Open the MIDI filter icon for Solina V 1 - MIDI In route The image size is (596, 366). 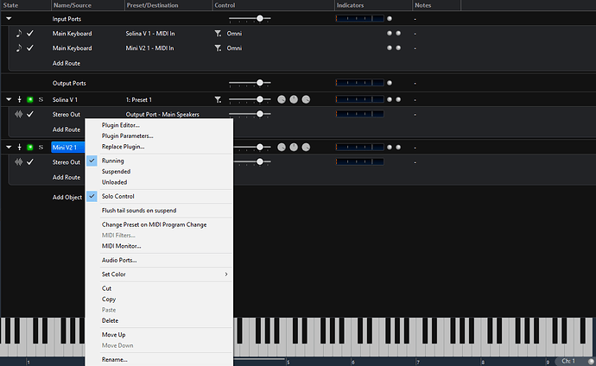[x=218, y=34]
